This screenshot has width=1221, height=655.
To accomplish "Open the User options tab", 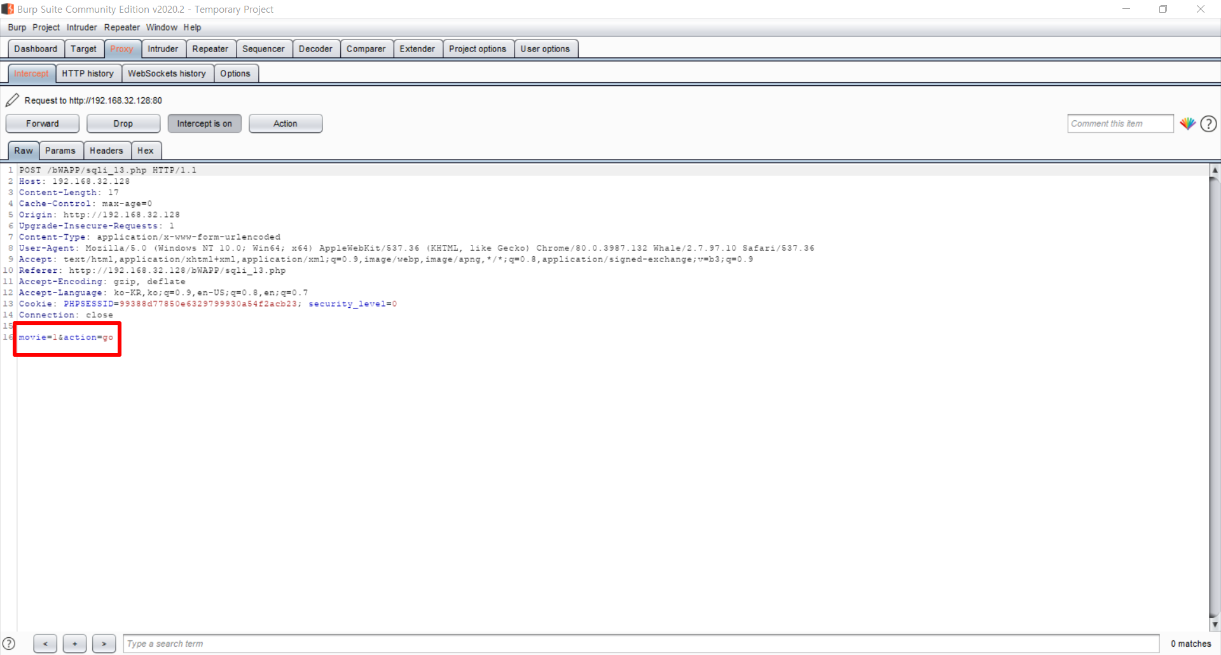I will (x=545, y=49).
